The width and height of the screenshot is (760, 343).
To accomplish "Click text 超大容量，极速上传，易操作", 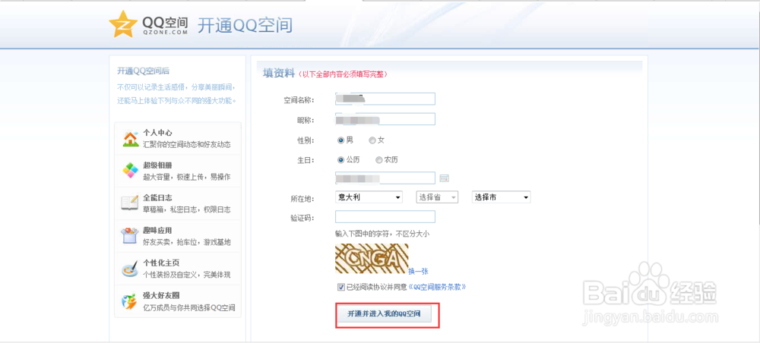I will (x=187, y=177).
